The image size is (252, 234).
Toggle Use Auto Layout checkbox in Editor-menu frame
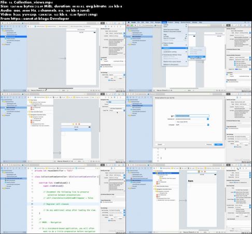coord(235,61)
